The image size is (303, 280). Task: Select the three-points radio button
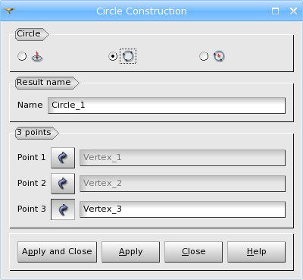click(x=113, y=56)
